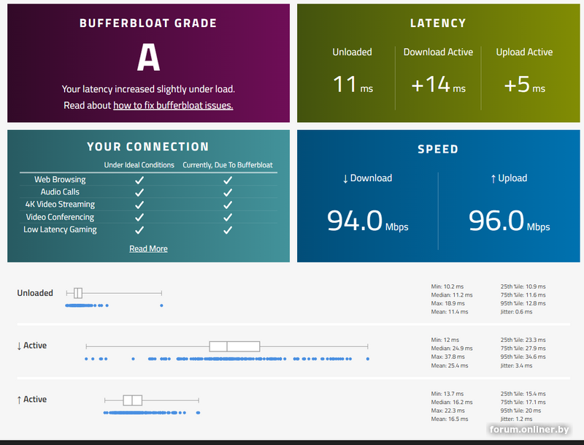Click the BUFFERBLOAT GRADE heading
The image size is (584, 445).
(148, 23)
